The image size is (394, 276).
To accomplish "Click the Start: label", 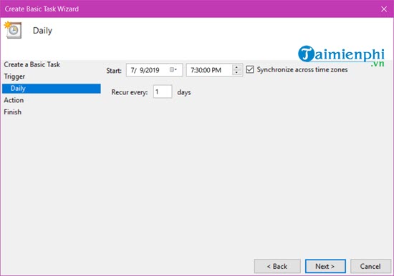I will click(114, 71).
